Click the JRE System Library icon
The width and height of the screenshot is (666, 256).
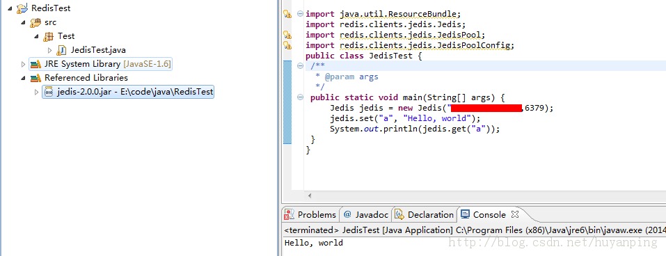pyautogui.click(x=35, y=64)
